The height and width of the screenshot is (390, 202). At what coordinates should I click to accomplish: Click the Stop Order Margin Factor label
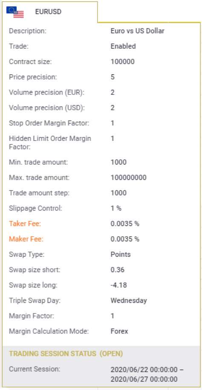49,123
